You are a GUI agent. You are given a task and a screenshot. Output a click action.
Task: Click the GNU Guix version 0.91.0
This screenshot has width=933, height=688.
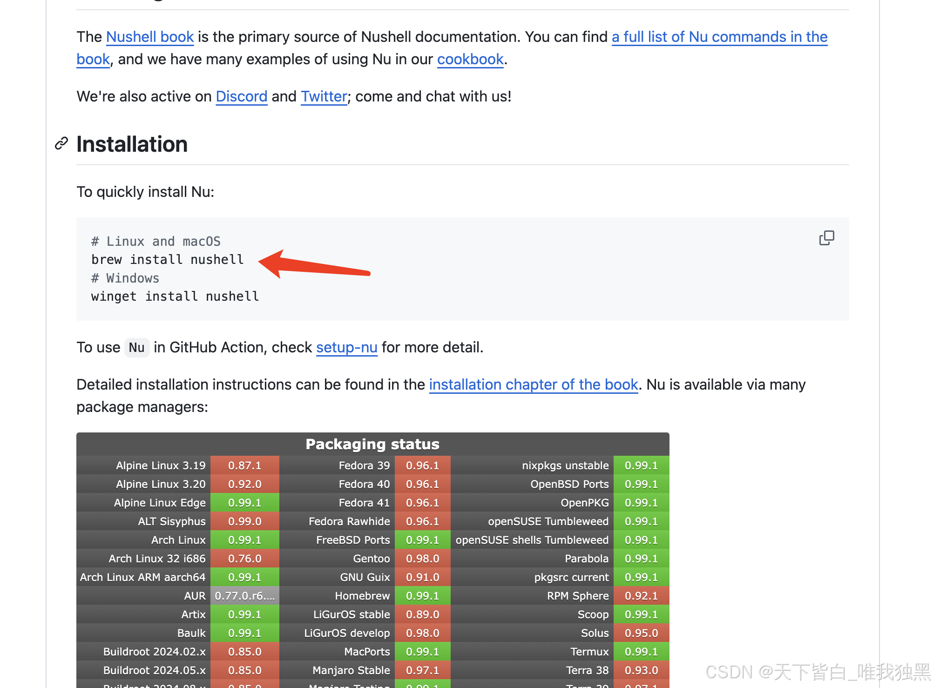tap(423, 577)
